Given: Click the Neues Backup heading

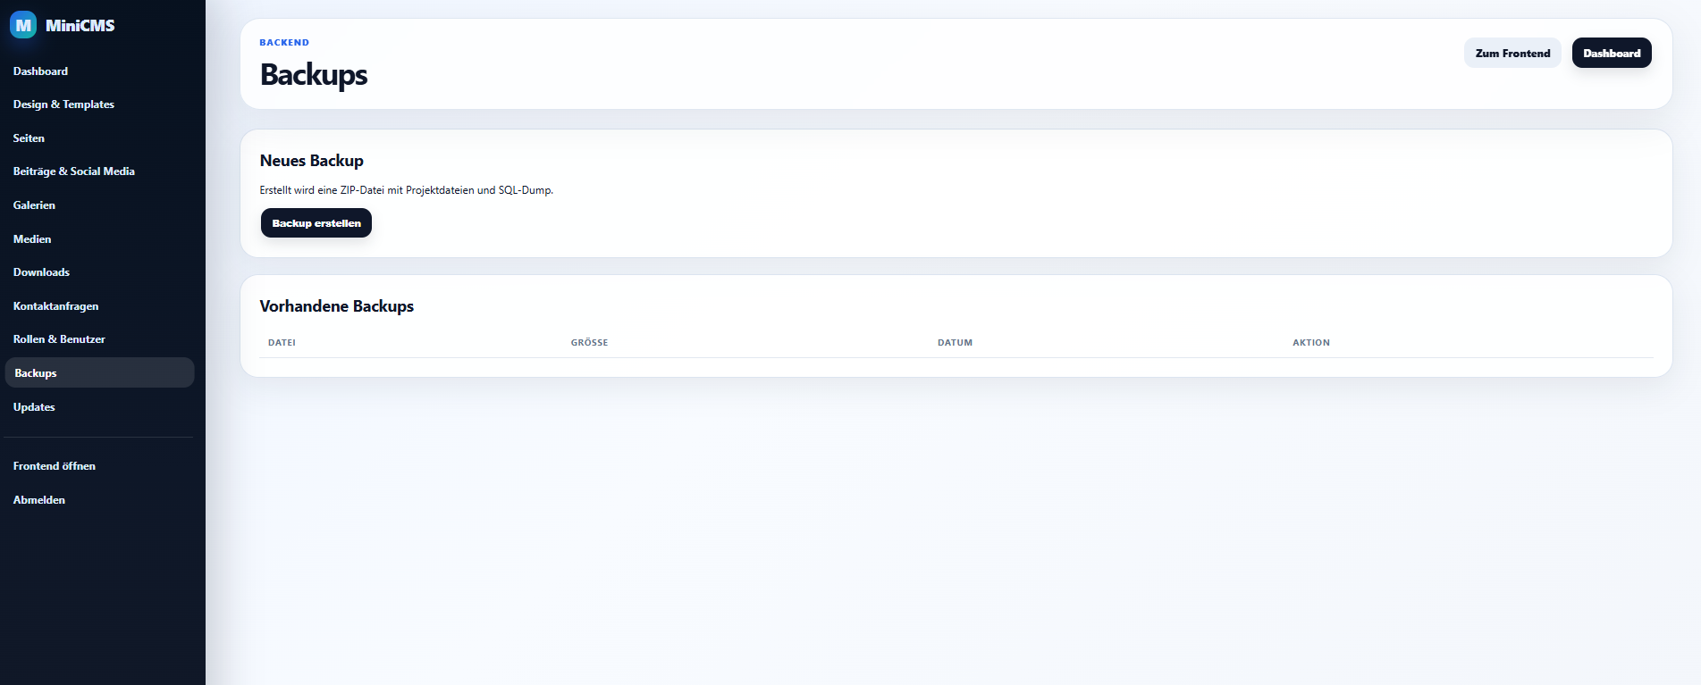Looking at the screenshot, I should click(312, 161).
